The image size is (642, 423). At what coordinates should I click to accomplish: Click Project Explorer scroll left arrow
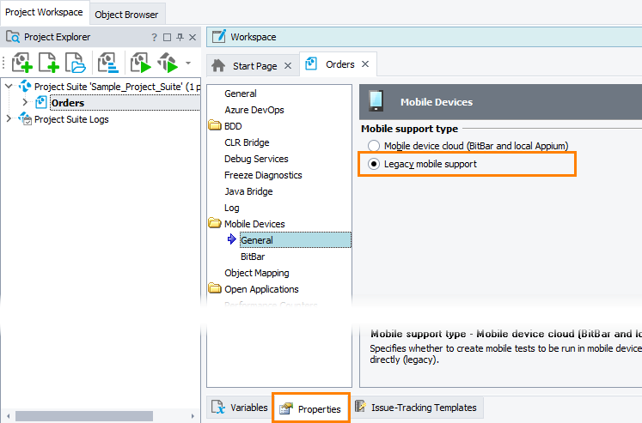point(8,416)
